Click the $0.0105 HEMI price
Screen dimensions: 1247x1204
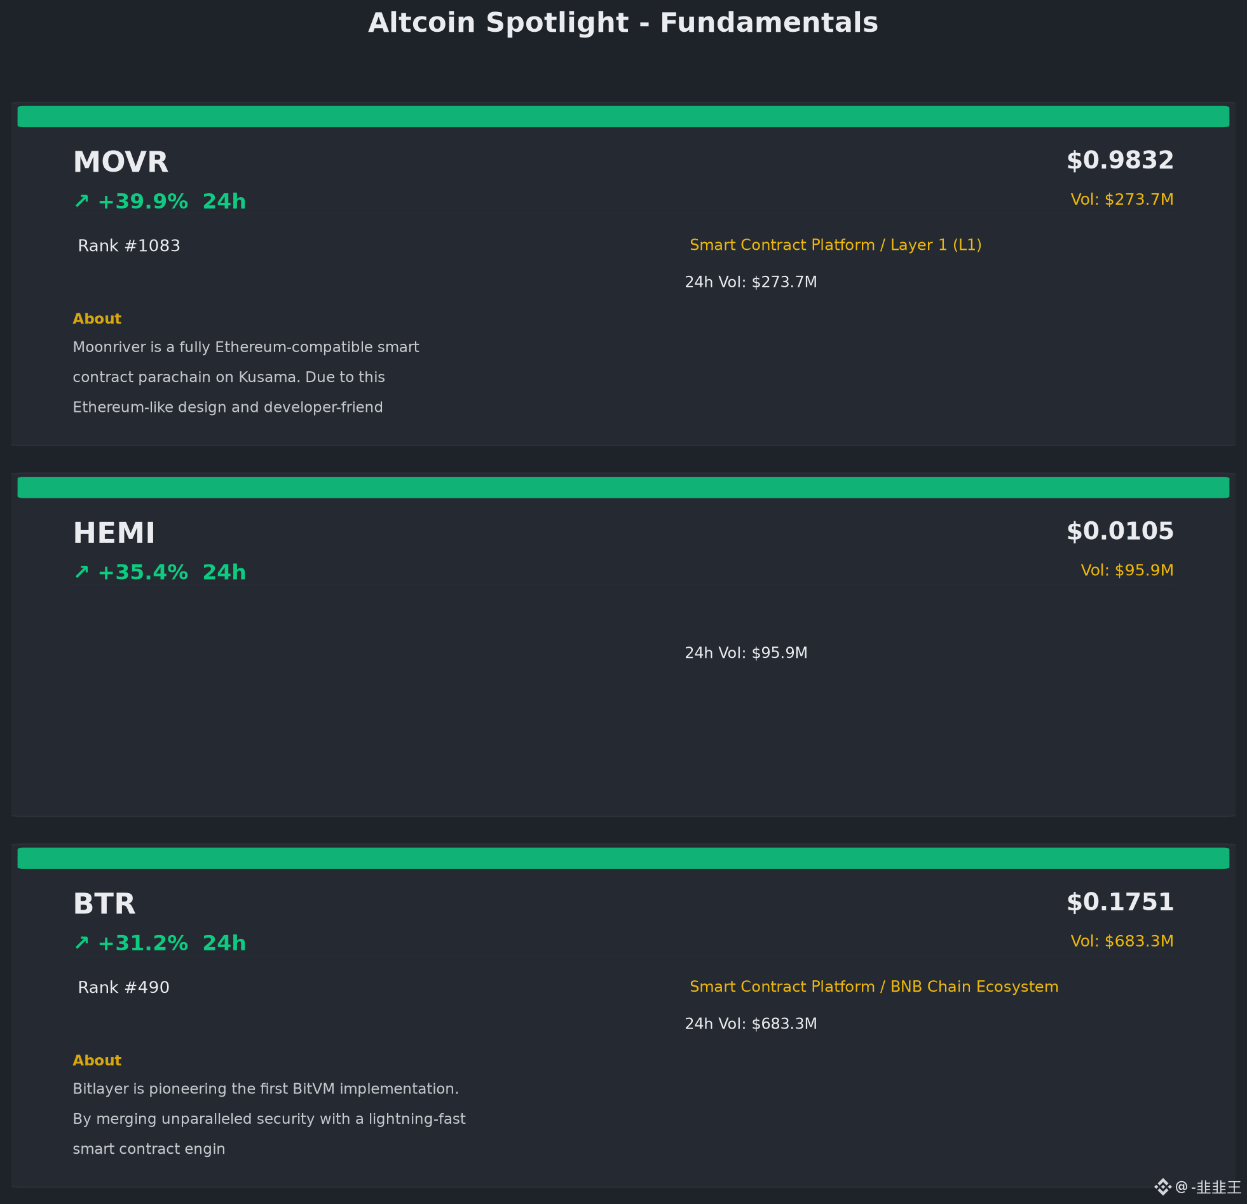pyautogui.click(x=1120, y=531)
